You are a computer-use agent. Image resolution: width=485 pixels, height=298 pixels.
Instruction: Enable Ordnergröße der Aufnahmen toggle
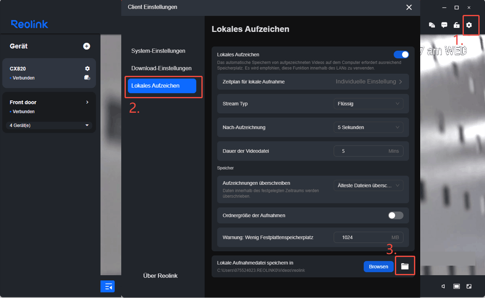pyautogui.click(x=396, y=215)
